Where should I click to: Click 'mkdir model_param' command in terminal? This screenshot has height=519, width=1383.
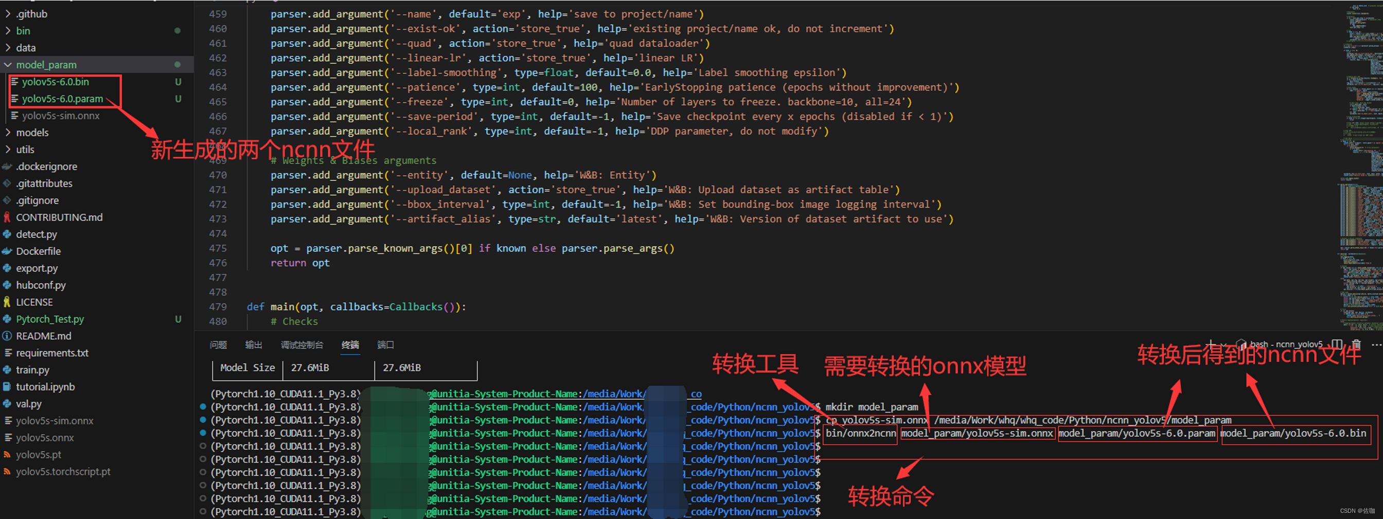872,407
